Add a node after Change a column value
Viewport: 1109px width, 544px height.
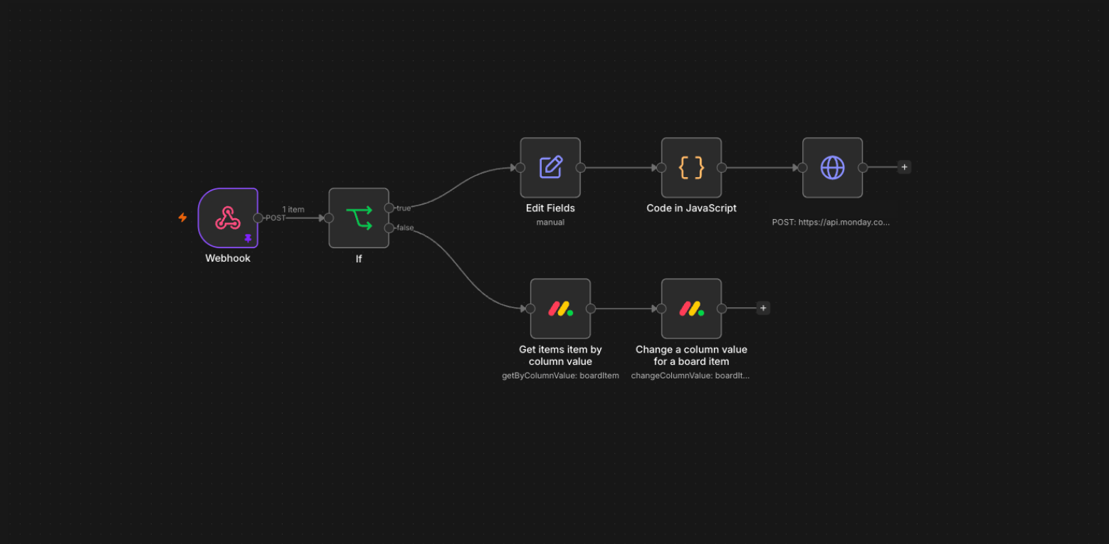tap(763, 308)
